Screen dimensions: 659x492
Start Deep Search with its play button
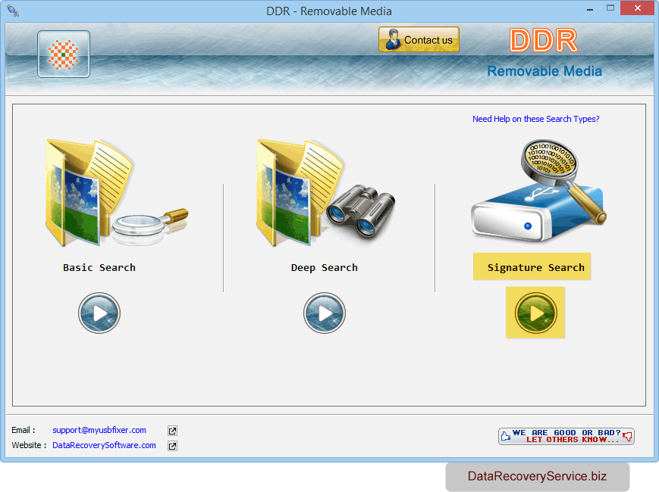coord(325,313)
